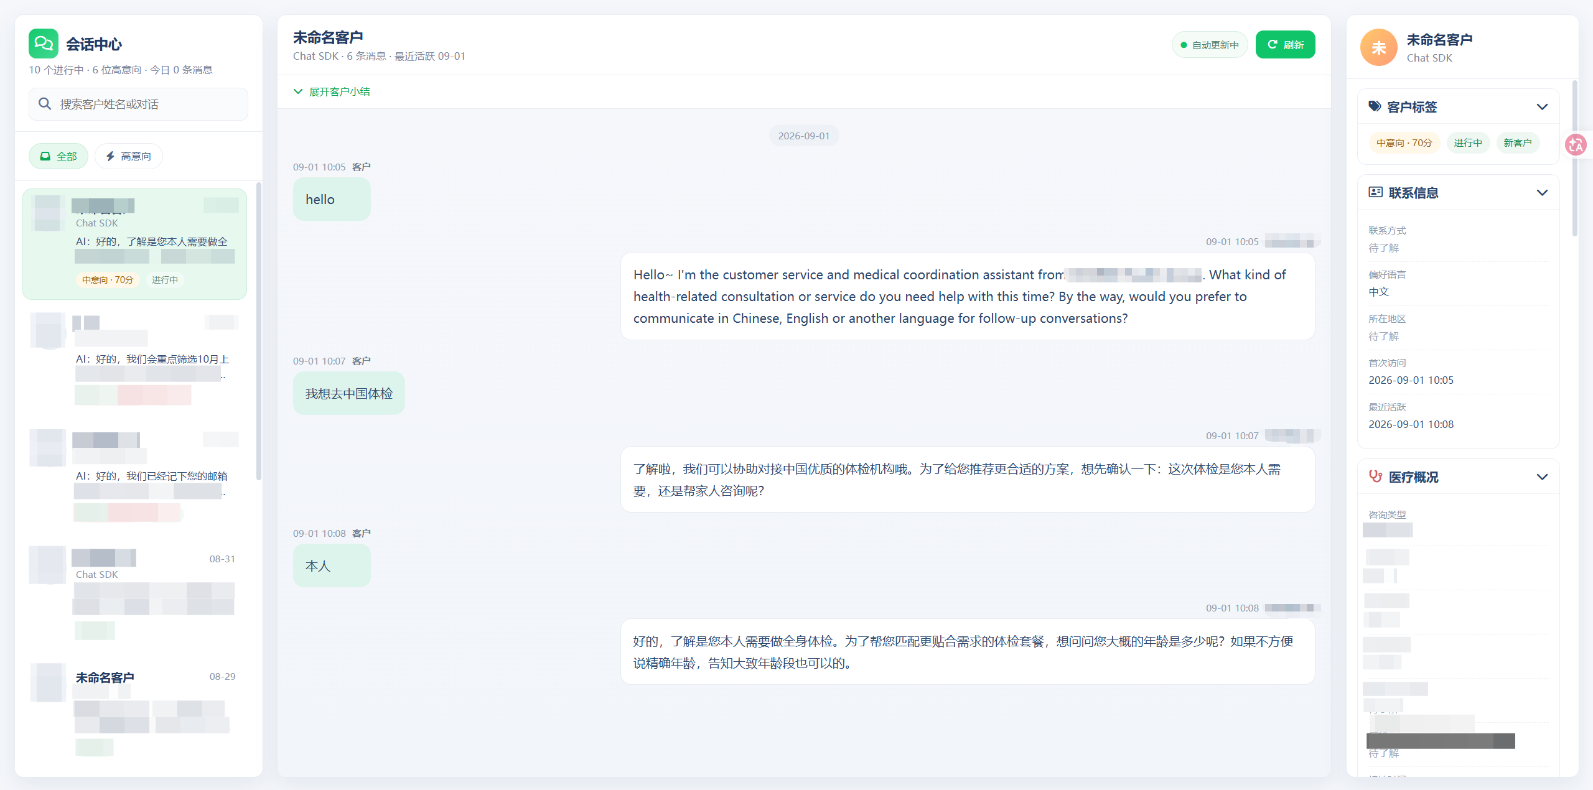Click the 2026-09-01 date separator
1593x790 pixels.
[x=803, y=136]
